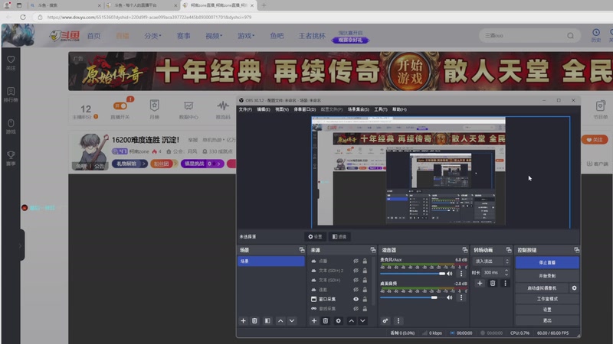613x344 pixels.
Task: Open source properties gear in sources toolbar
Action: [x=338, y=320]
